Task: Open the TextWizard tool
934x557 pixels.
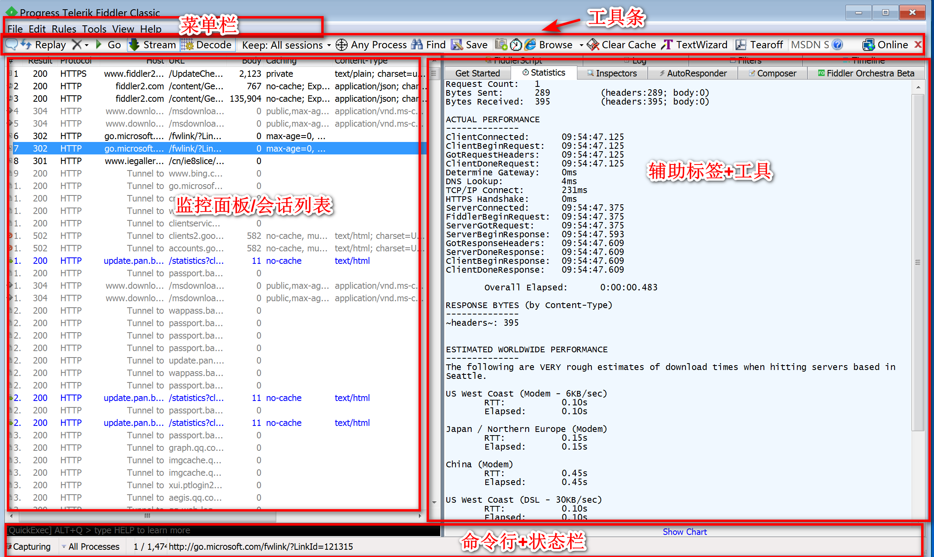Action: [694, 45]
